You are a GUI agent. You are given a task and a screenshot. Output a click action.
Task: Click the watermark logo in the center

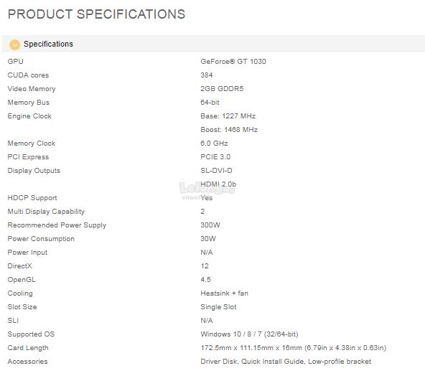pos(207,191)
